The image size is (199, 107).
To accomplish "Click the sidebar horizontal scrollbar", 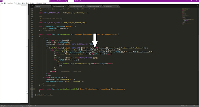I will 11,104.
